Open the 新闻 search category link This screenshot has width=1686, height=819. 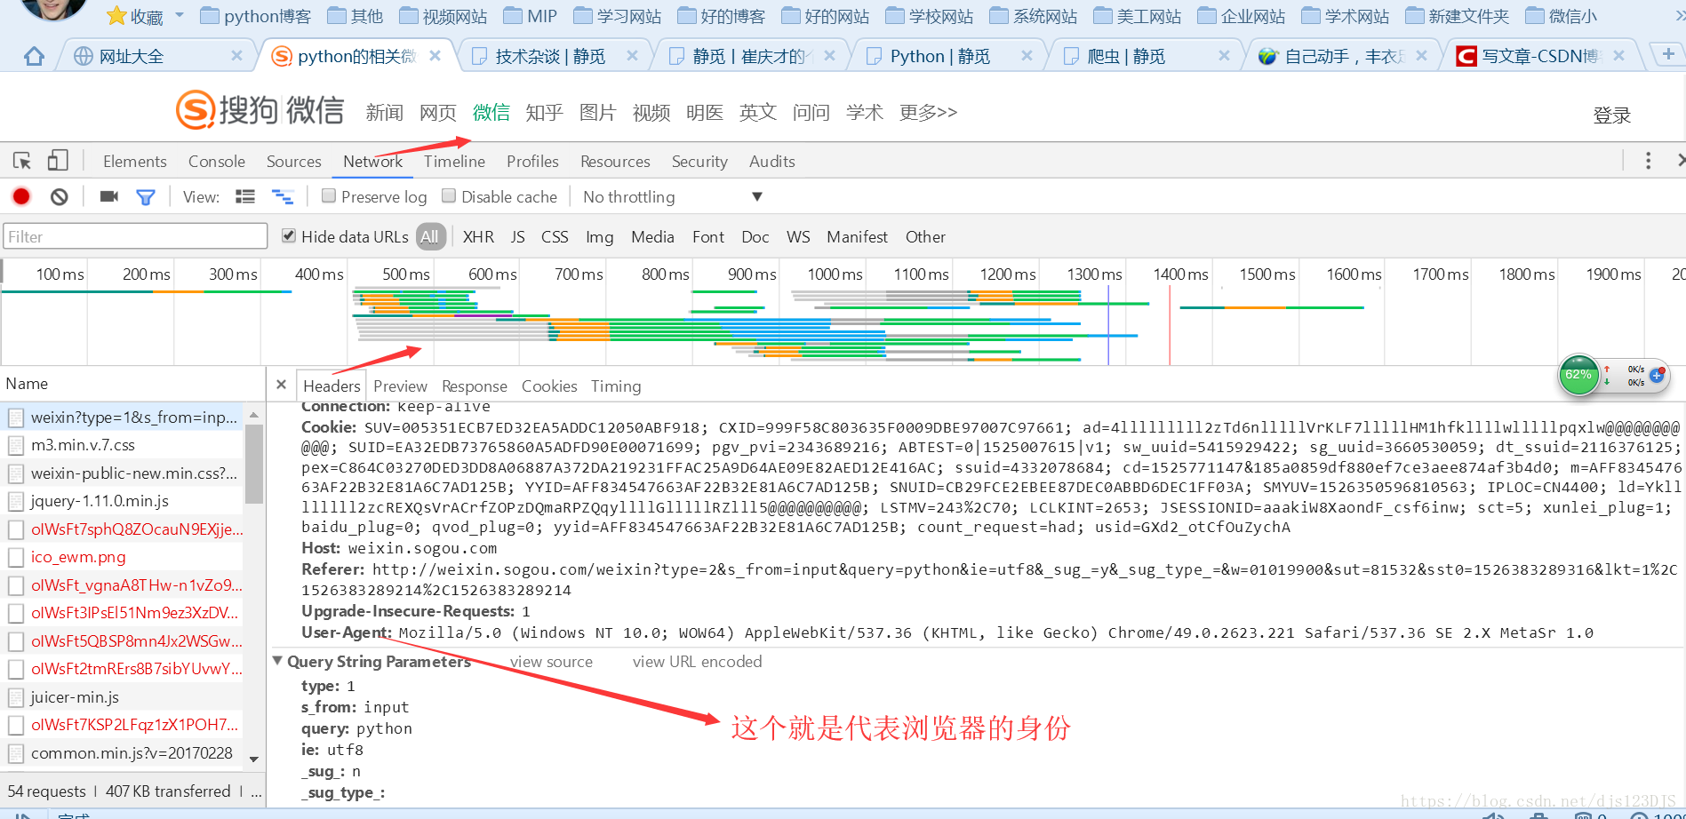[x=384, y=112]
